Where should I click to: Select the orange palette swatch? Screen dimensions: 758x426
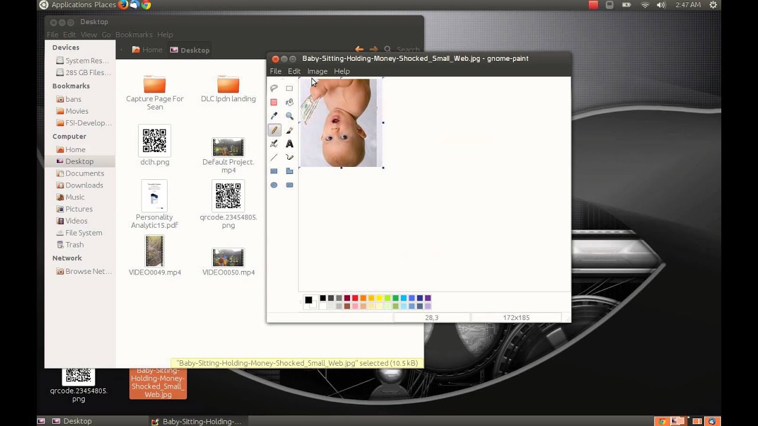(363, 298)
